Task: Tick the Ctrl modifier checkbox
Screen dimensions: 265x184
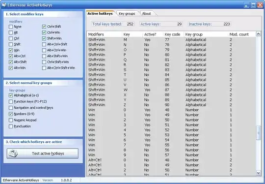Action: [11, 38]
